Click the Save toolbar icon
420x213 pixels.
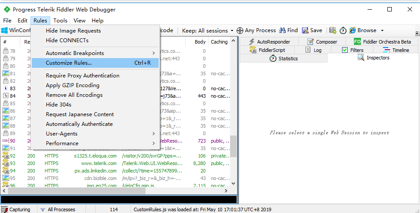coord(305,30)
